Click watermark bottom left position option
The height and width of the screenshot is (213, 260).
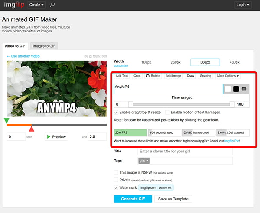tap(165, 188)
